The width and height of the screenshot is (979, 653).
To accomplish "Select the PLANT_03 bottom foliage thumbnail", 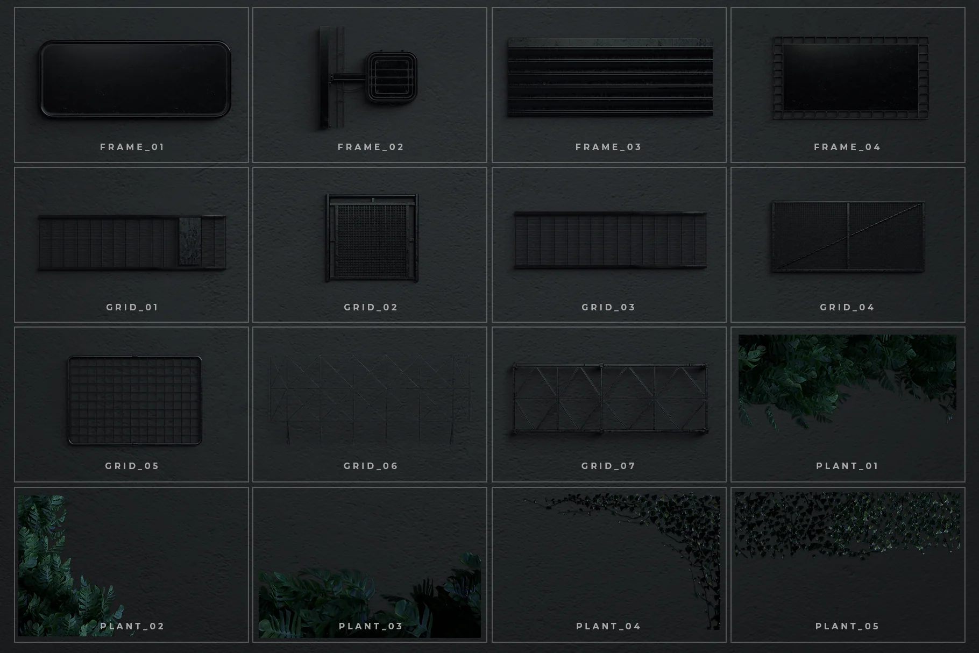I will click(370, 565).
